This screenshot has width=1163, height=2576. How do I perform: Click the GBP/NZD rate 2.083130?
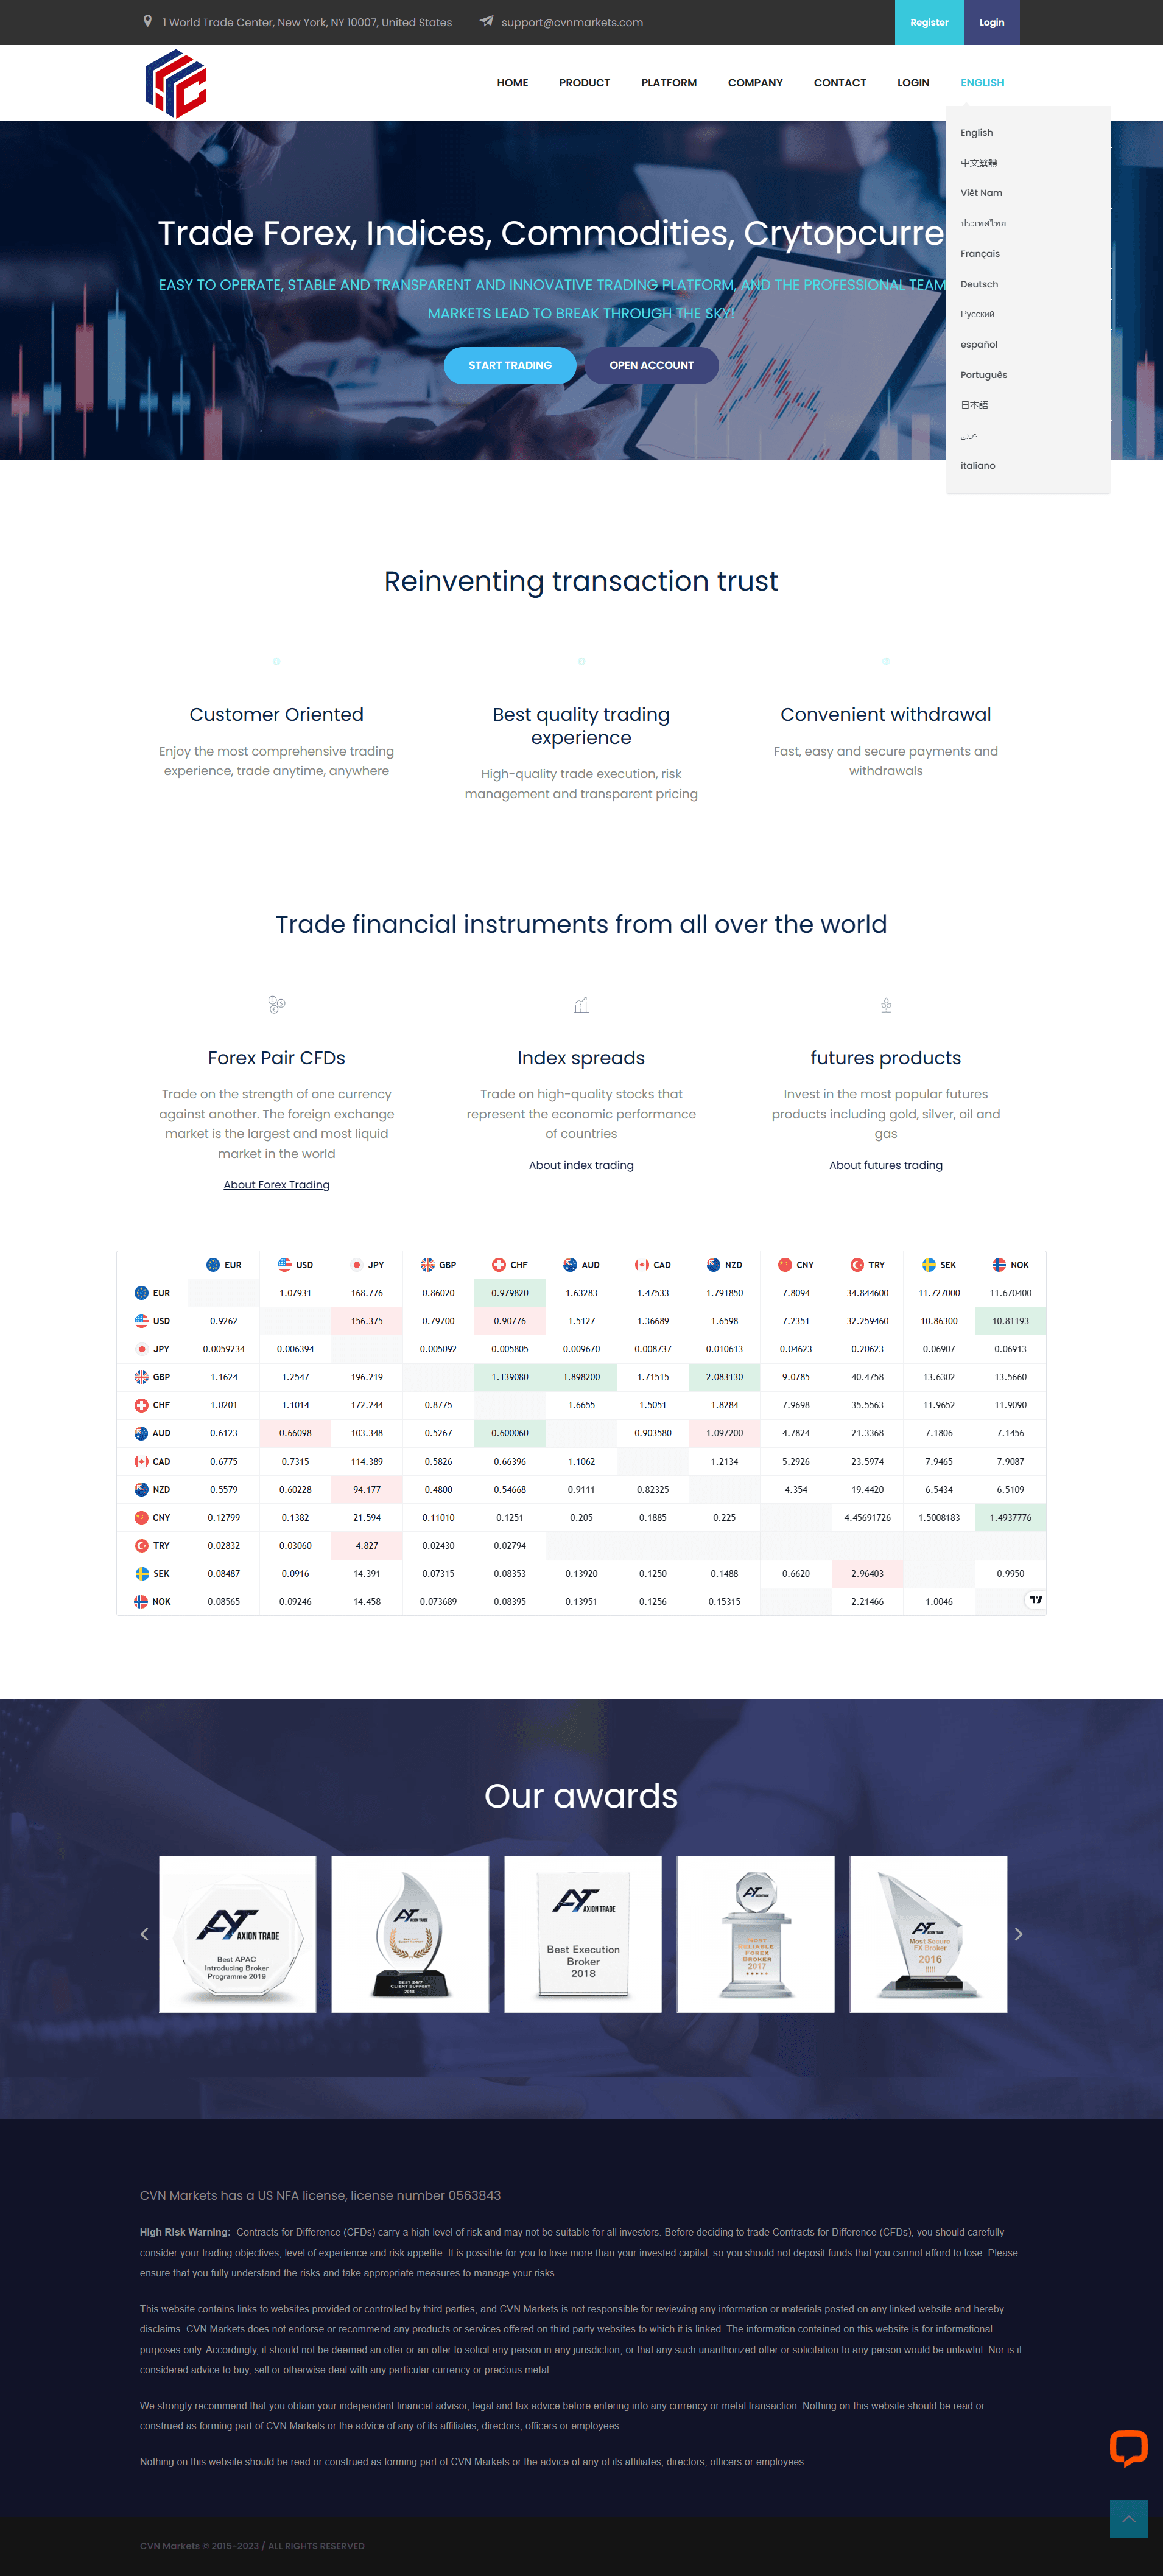[724, 1376]
